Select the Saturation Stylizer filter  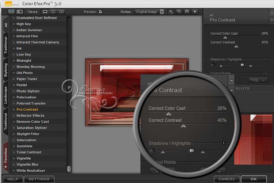(x=32, y=128)
